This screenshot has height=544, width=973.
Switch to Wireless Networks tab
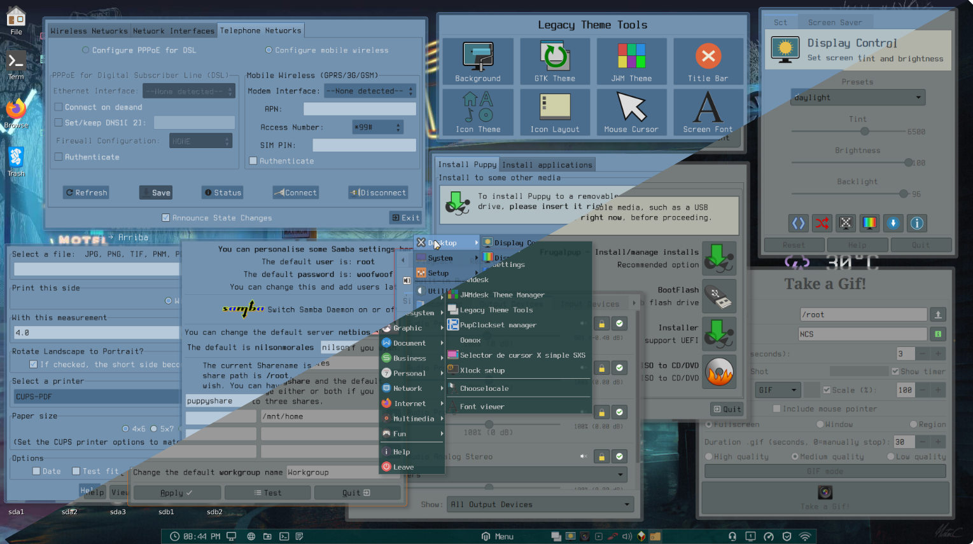89,31
